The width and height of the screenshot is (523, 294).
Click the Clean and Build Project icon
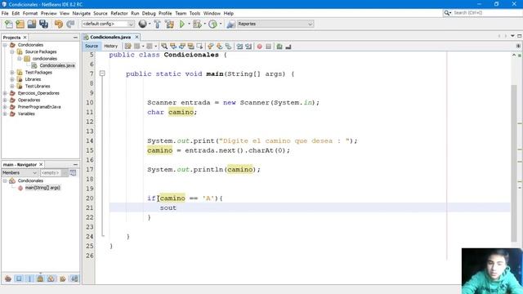pyautogui.click(x=169, y=24)
